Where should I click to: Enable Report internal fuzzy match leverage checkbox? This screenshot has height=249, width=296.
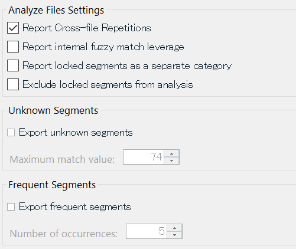pos(13,47)
